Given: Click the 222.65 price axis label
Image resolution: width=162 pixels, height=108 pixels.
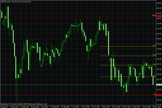Looking at the screenshot, I should (159, 90).
